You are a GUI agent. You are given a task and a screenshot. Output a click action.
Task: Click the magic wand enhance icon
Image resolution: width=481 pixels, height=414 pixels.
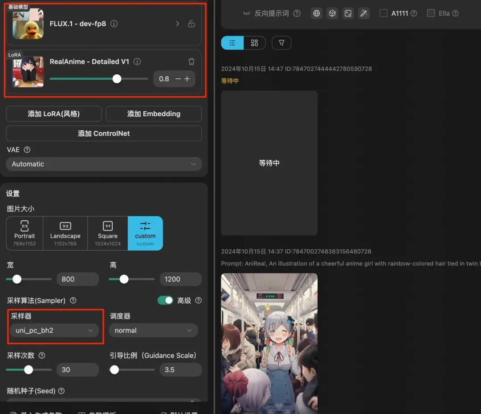click(x=364, y=13)
